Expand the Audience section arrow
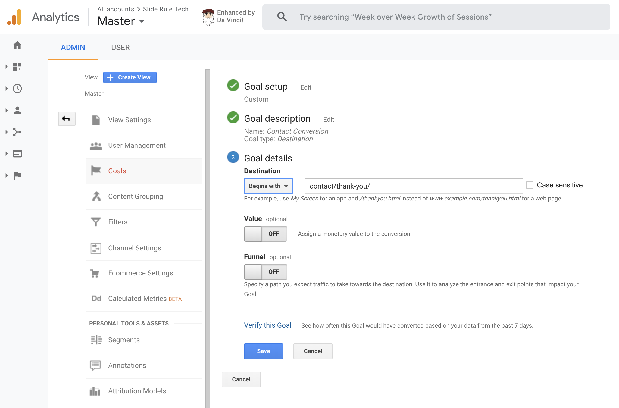 7,110
